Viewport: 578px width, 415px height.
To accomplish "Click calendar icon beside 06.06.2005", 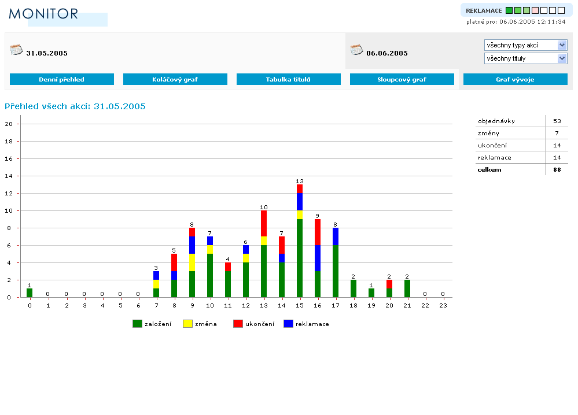I will 356,50.
